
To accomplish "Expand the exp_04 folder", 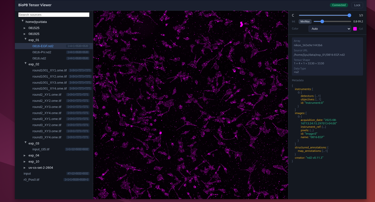I will [25, 156].
